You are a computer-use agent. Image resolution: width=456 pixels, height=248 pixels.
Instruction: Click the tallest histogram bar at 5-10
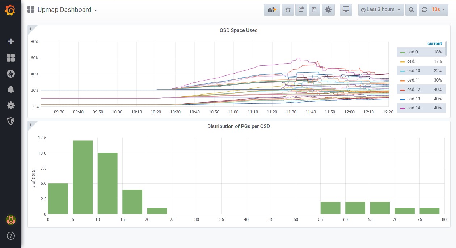pos(83,177)
